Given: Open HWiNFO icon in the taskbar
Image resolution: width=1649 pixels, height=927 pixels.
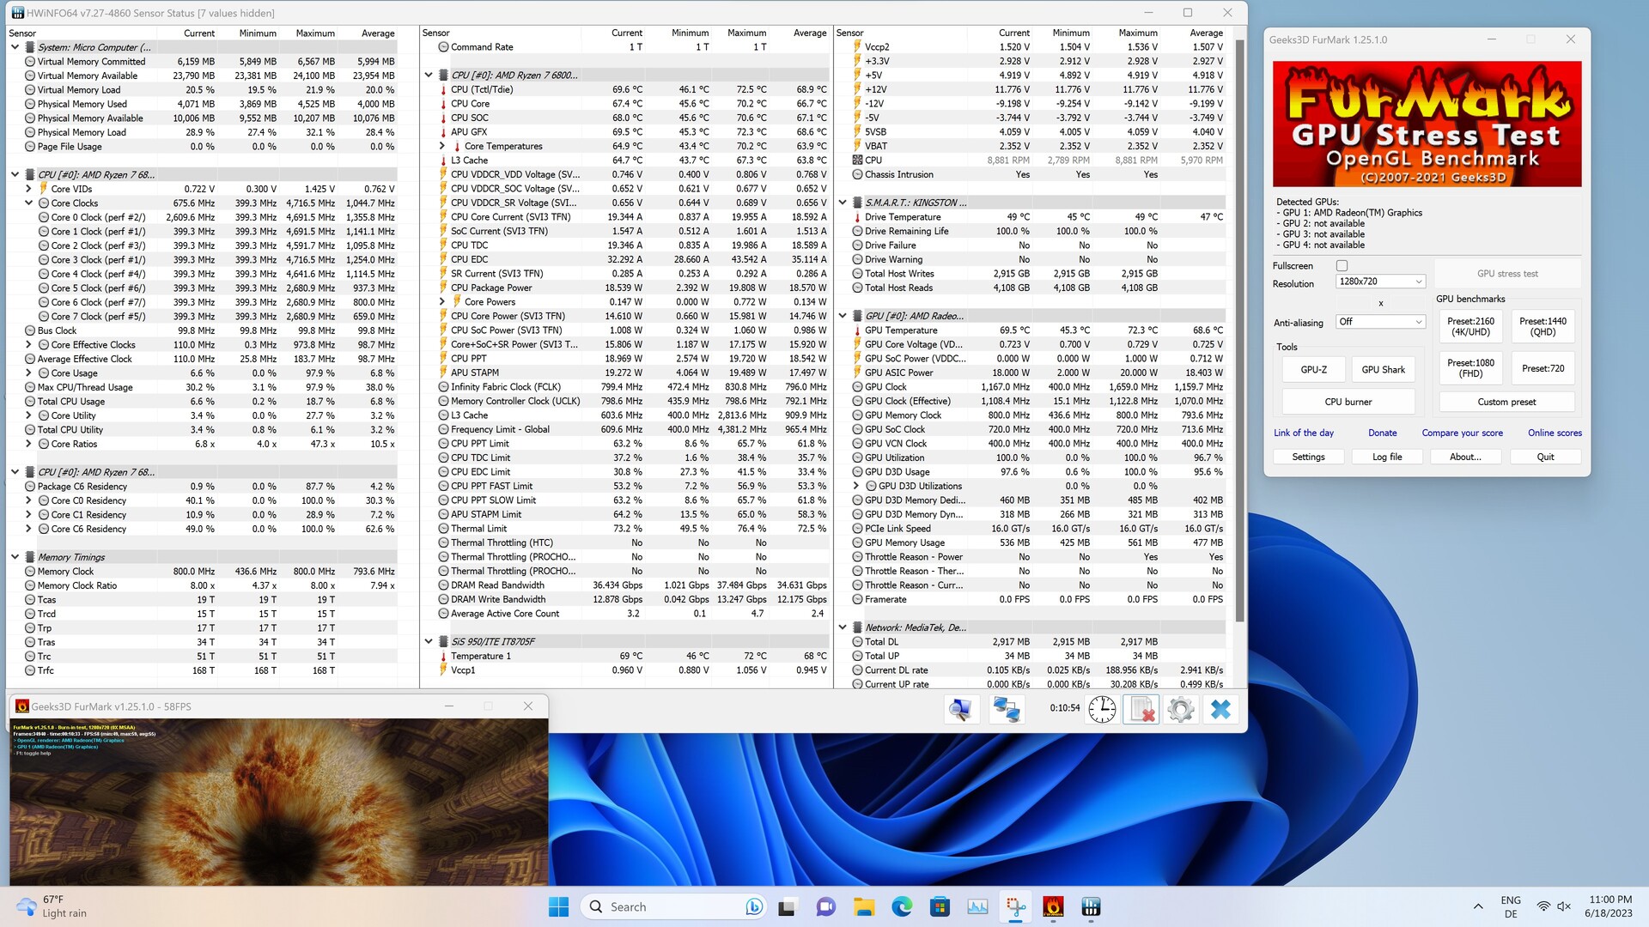Looking at the screenshot, I should 1091,906.
